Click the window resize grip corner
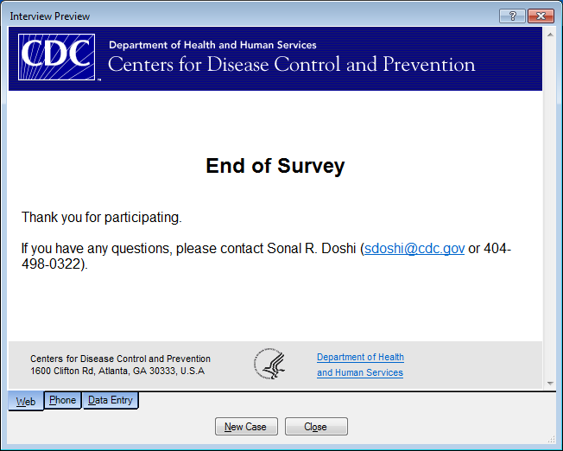 click(x=551, y=439)
